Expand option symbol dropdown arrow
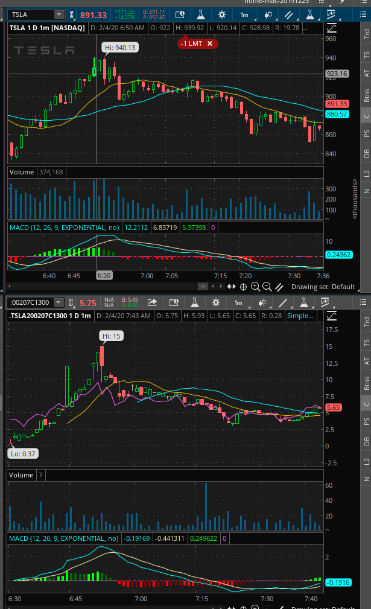The height and width of the screenshot is (609, 371). tap(58, 302)
